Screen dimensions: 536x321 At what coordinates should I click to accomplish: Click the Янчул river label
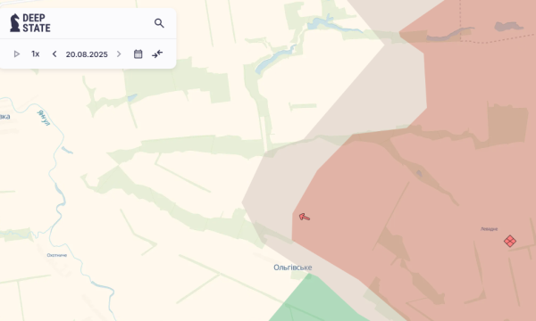tap(44, 118)
